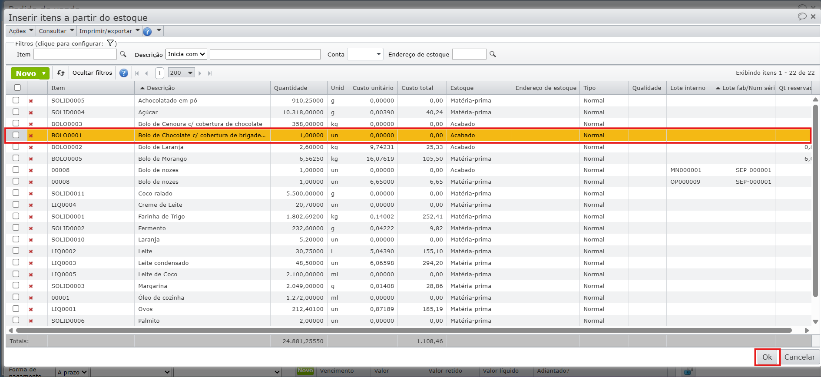Go to the previous page of results

pos(146,73)
